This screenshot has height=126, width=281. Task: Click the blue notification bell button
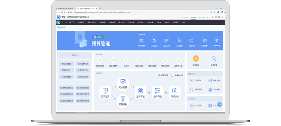(x=220, y=104)
